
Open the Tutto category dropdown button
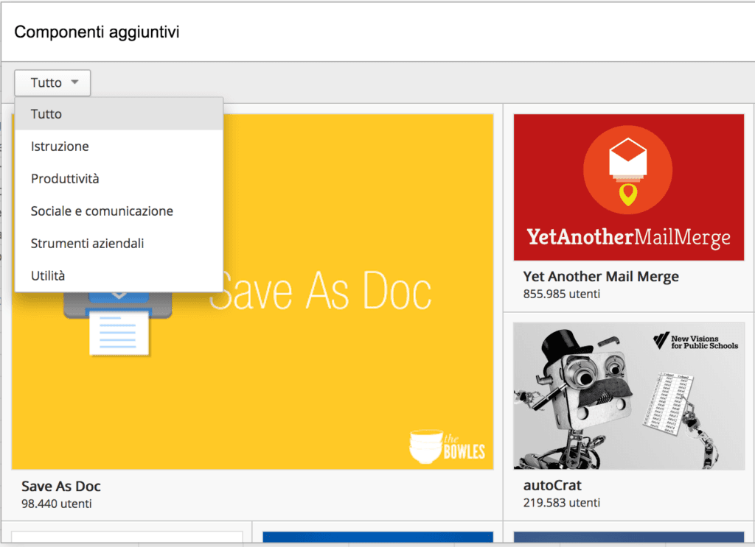tap(52, 82)
